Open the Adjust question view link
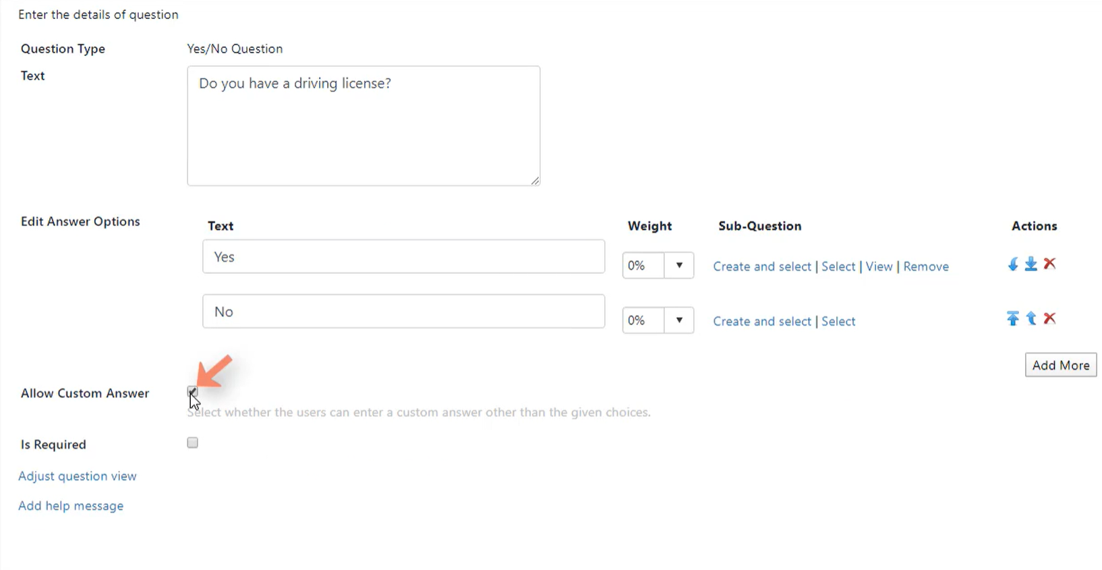The image size is (1102, 570). 77,476
